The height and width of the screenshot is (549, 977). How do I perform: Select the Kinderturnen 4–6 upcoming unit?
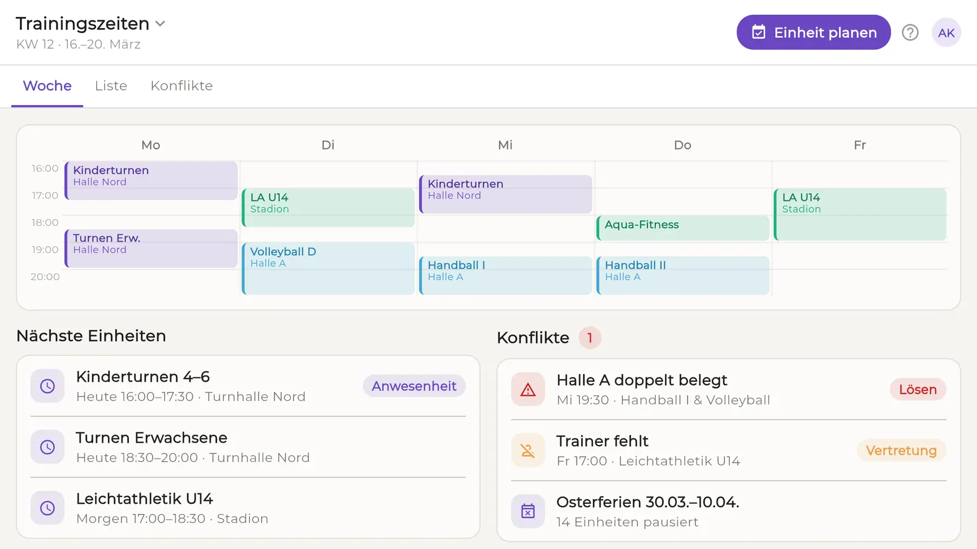pyautogui.click(x=248, y=386)
